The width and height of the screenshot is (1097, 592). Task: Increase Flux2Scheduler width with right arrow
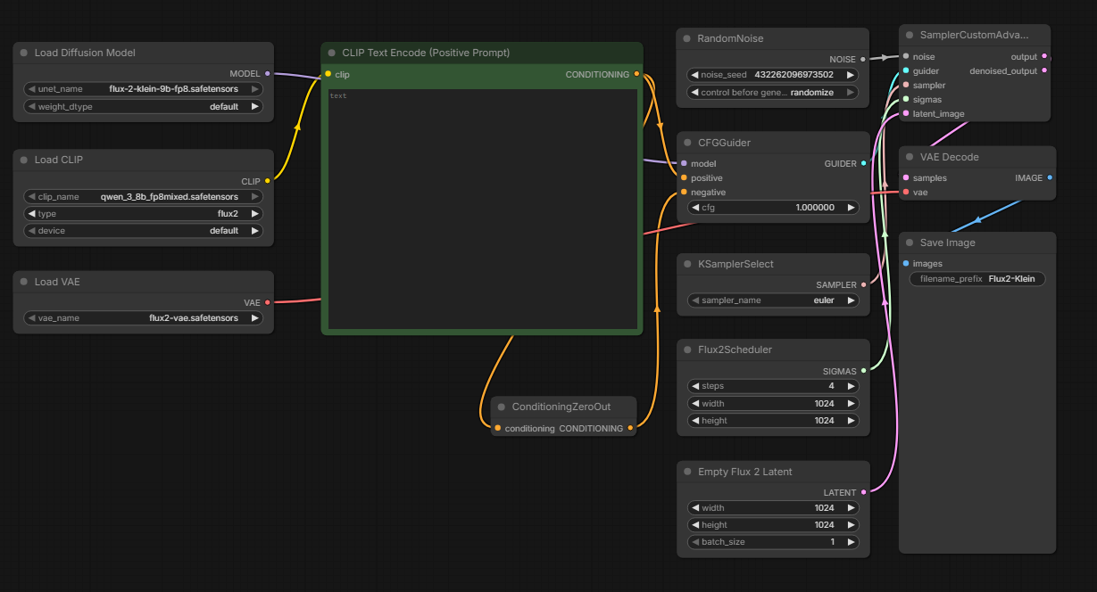[851, 404]
